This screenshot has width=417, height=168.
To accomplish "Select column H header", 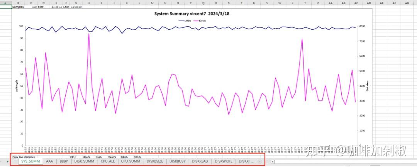I will (x=88, y=3).
